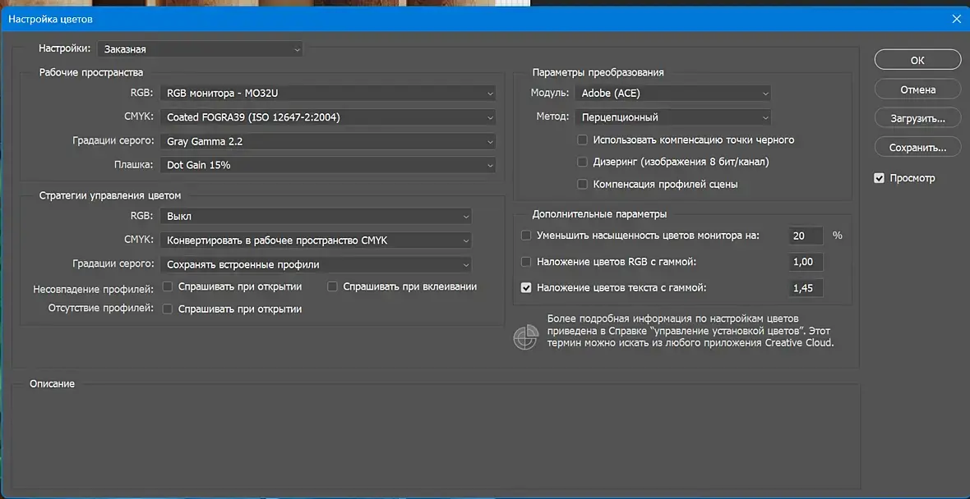This screenshot has height=499, width=970.
Task: Check Спрашивать при вклеивании option
Action: [333, 286]
